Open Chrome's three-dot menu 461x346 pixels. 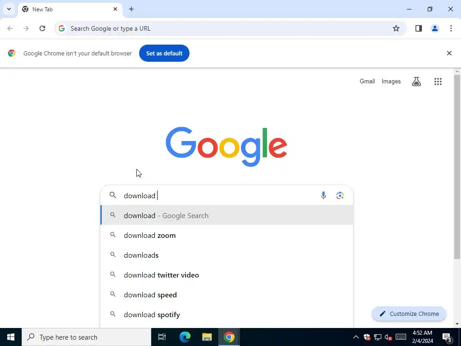click(451, 28)
